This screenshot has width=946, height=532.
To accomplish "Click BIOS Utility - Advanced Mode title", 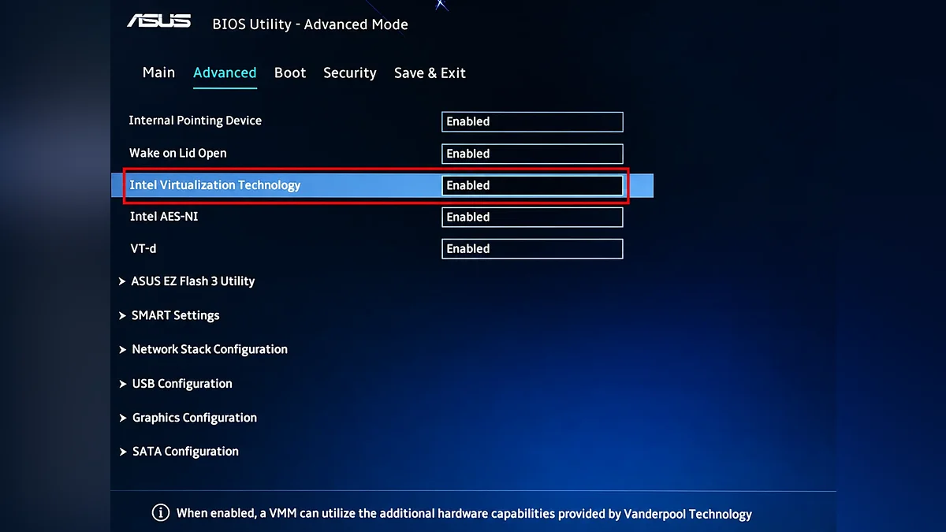I will [x=310, y=24].
